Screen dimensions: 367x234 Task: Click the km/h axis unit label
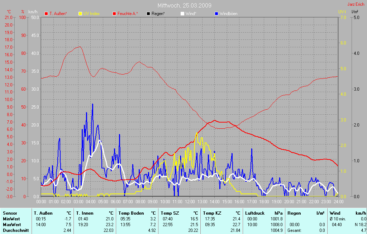pos(33,12)
